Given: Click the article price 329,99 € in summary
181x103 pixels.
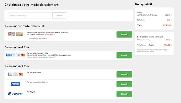Looking at the screenshot, I should point(168,15).
